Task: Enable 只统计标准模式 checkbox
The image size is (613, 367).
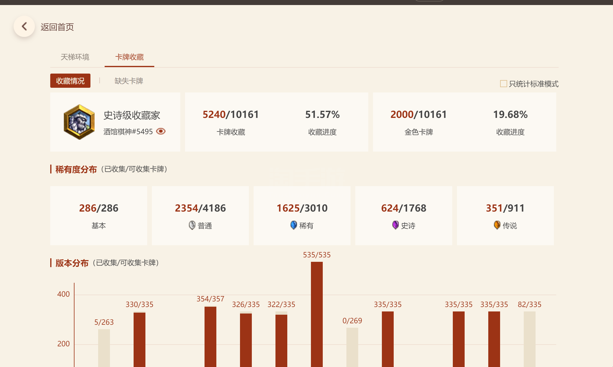Action: (x=503, y=84)
